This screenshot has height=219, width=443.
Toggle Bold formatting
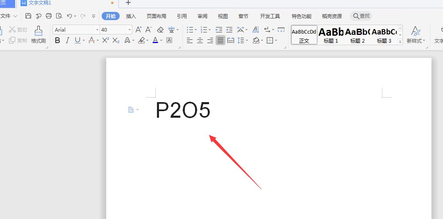57,41
